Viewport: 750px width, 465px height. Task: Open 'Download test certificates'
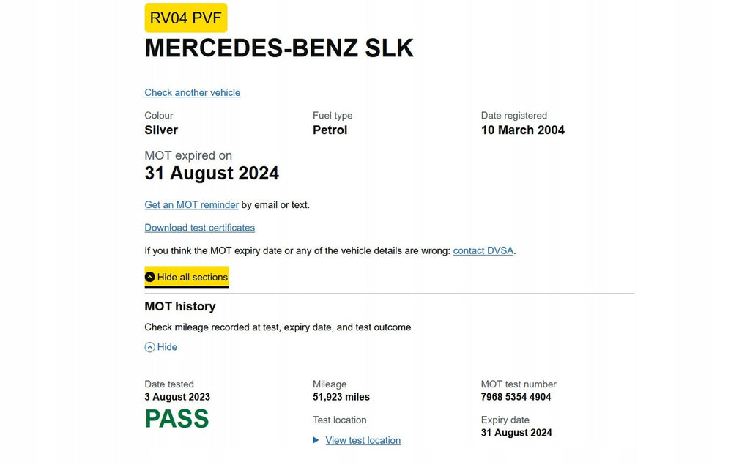199,228
